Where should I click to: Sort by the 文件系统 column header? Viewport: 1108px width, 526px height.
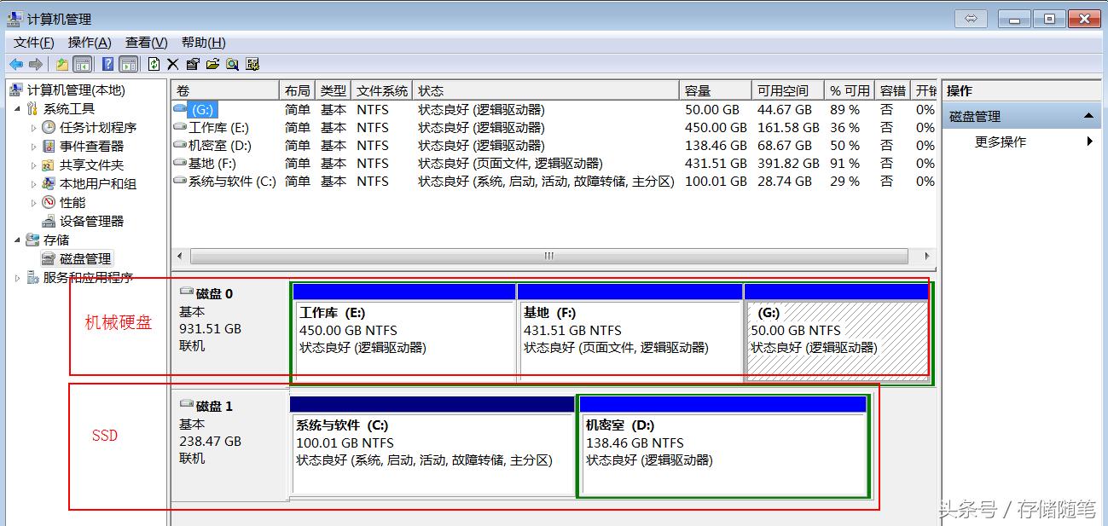[382, 90]
